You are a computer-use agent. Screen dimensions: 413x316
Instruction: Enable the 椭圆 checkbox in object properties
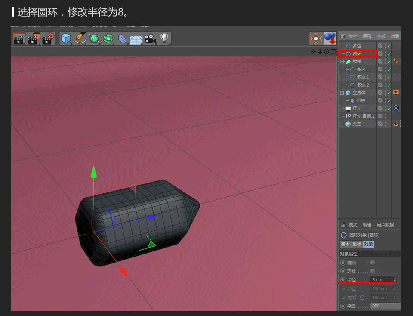coord(373,263)
